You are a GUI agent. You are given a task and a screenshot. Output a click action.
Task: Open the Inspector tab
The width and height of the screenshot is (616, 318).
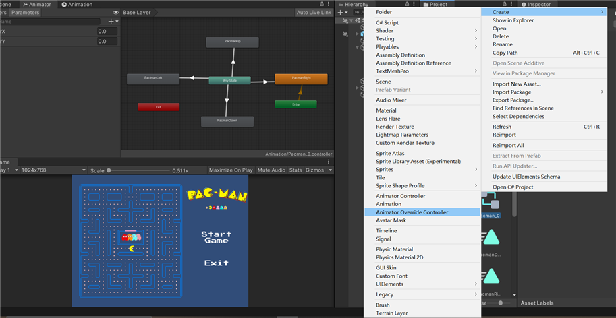click(x=536, y=4)
